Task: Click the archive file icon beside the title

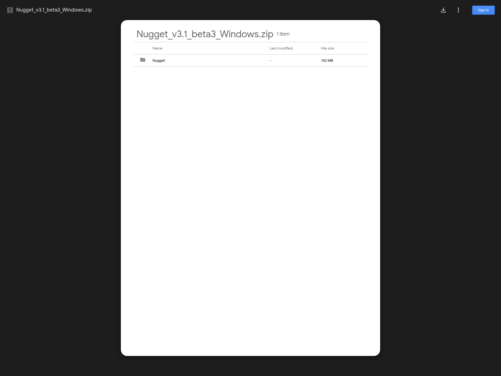Action: pyautogui.click(x=10, y=10)
